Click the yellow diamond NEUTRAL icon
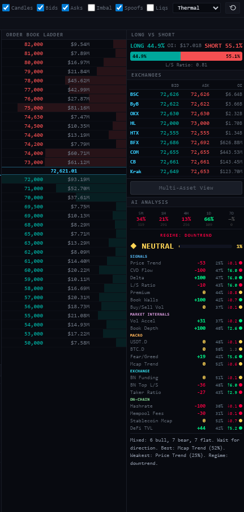This screenshot has height=512, width=244. 133,246
